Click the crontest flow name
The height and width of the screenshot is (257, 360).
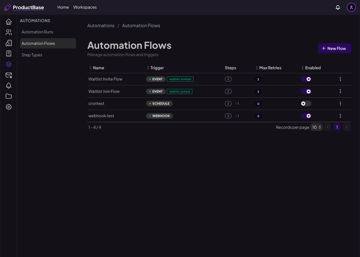[x=96, y=104]
